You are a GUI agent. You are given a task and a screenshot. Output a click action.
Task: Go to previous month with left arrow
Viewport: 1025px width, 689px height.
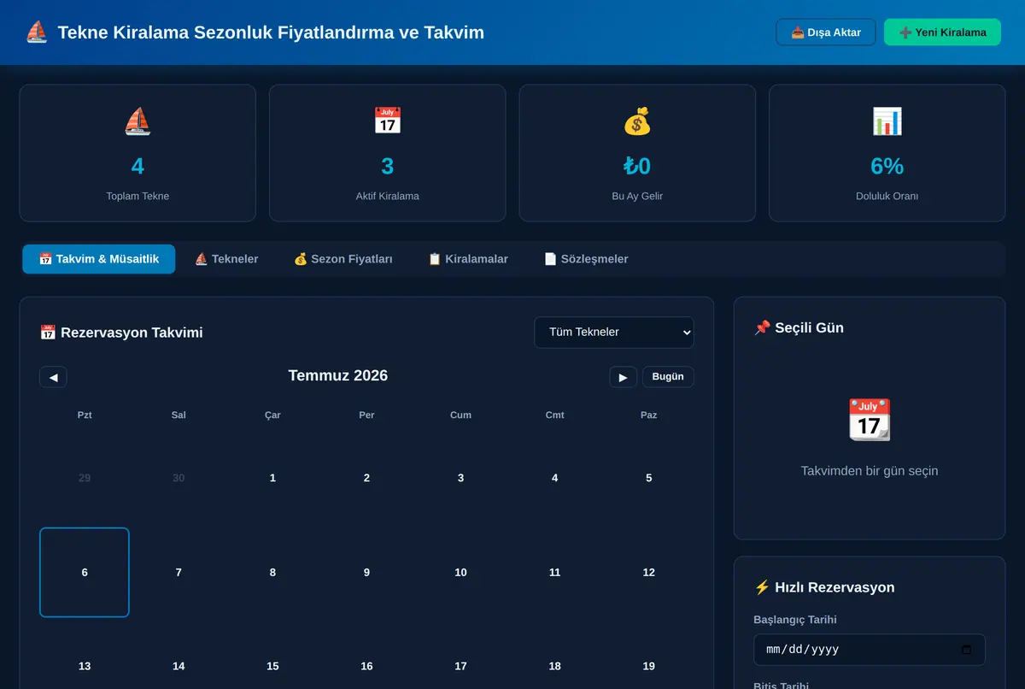pos(53,377)
